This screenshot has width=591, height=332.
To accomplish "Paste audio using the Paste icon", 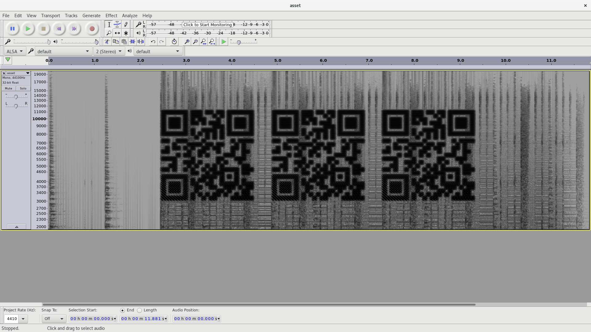I will click(124, 41).
